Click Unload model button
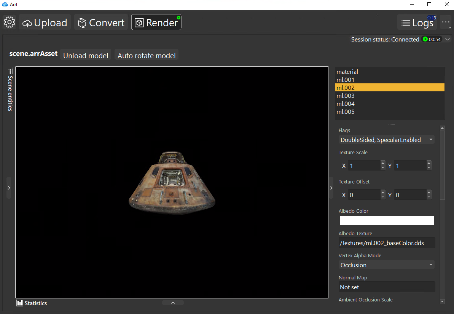Screen dimensions: 454x314 tap(86, 56)
